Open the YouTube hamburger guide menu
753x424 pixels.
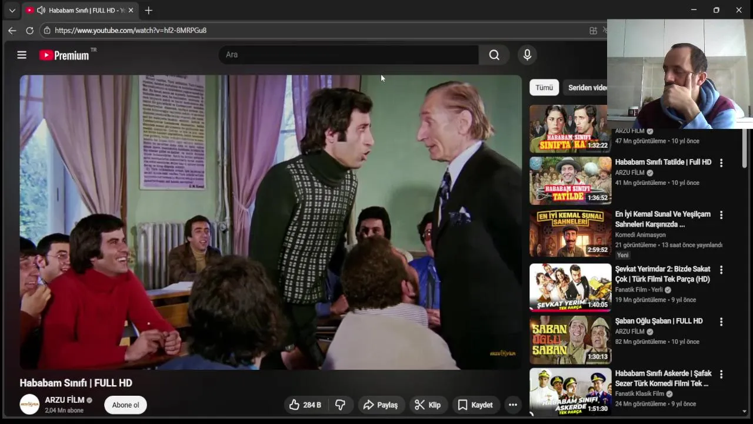click(22, 55)
